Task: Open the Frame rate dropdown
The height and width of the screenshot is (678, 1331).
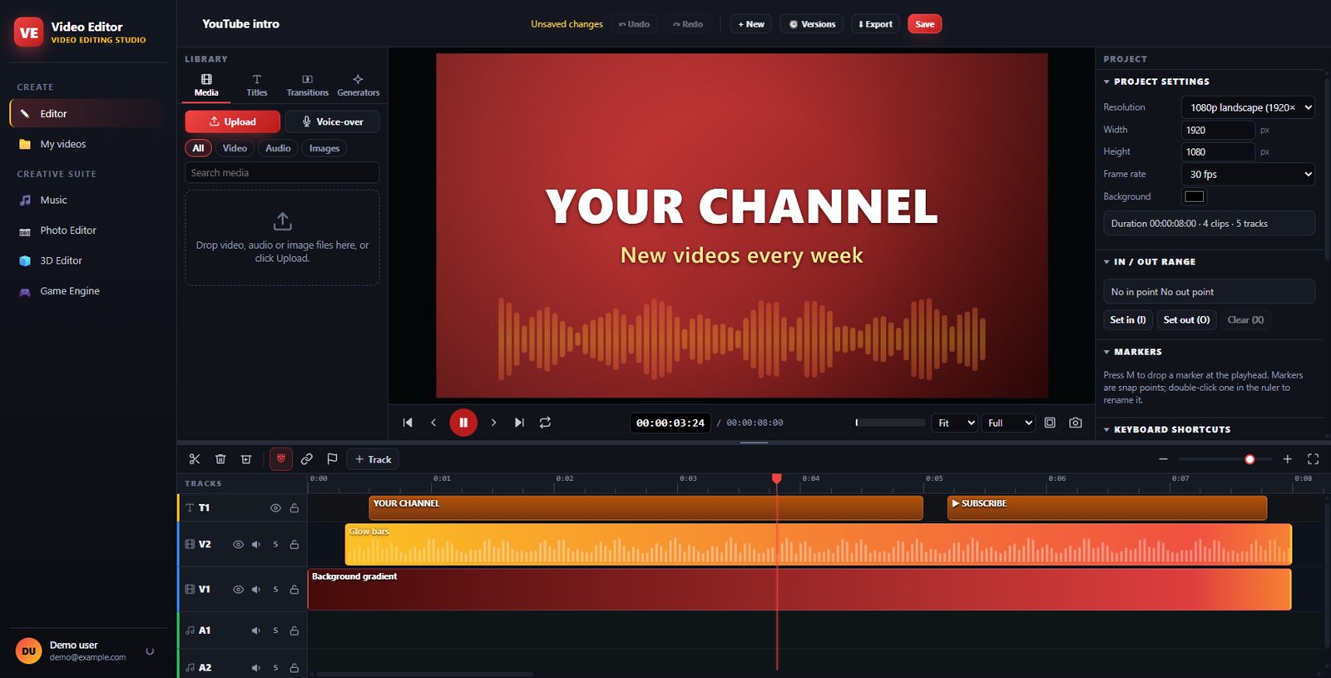Action: 1248,174
